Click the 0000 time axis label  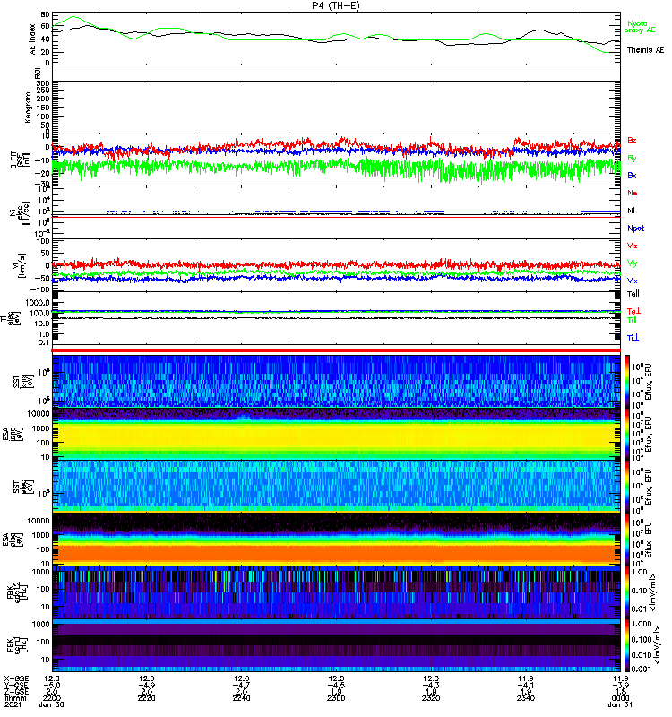click(620, 698)
